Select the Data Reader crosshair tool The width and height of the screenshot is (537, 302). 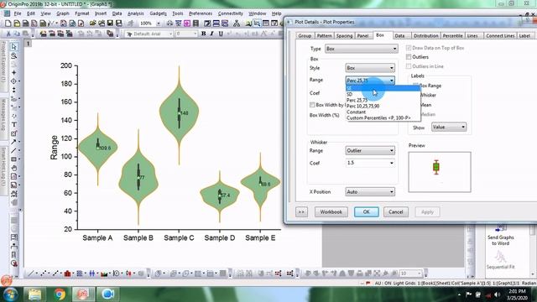[13, 81]
